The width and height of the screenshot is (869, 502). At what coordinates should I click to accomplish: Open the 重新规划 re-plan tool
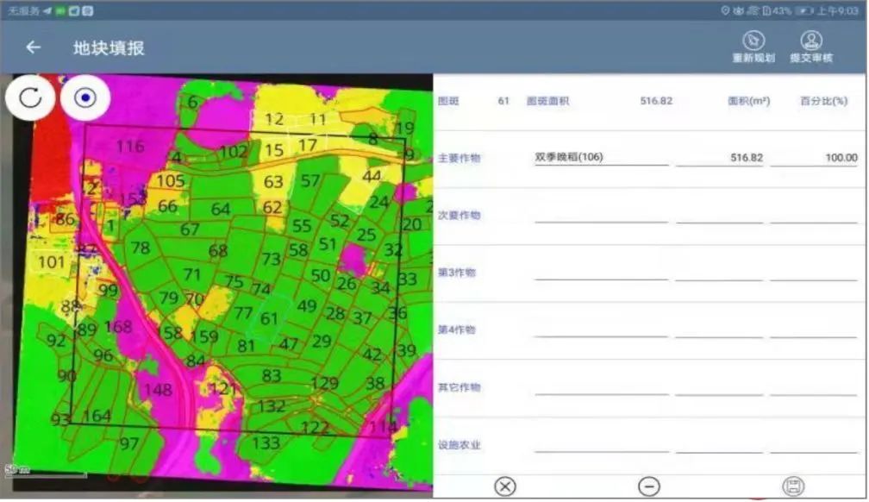pyautogui.click(x=753, y=47)
